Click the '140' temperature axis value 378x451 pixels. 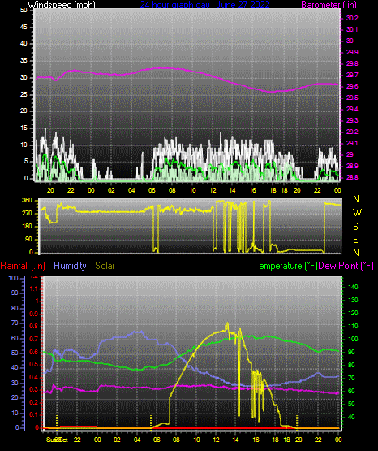(353, 287)
